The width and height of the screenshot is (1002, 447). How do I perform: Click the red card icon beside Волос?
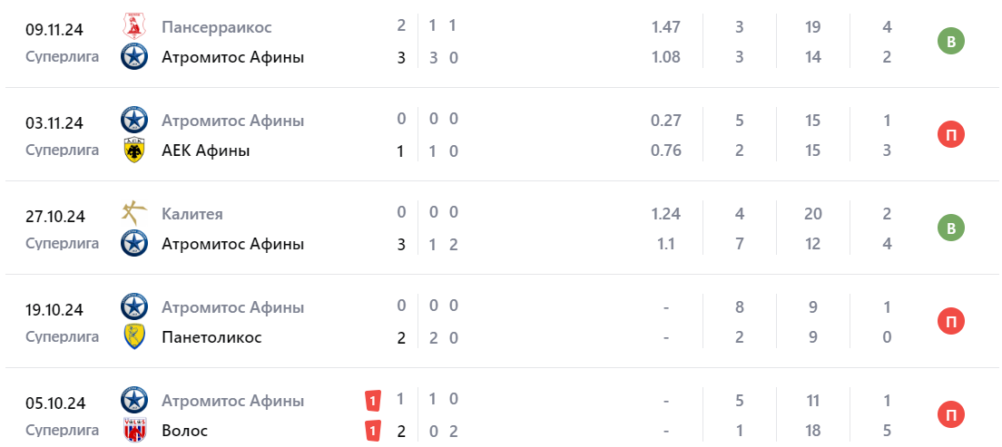(x=372, y=431)
